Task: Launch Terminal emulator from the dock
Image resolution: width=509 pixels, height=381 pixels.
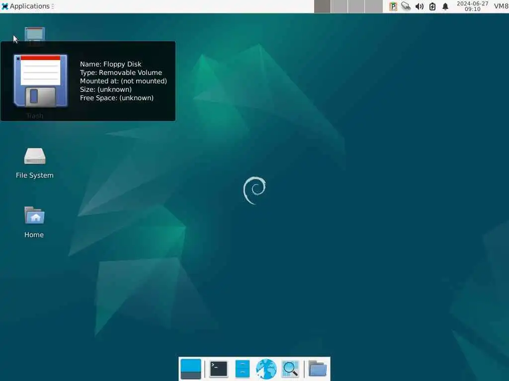Action: 219,369
